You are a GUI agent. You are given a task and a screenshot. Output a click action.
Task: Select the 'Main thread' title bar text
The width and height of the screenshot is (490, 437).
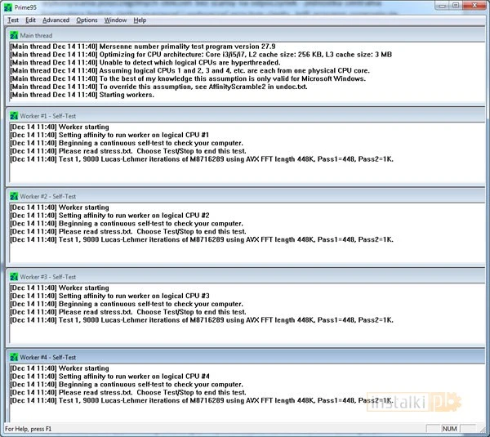point(38,35)
